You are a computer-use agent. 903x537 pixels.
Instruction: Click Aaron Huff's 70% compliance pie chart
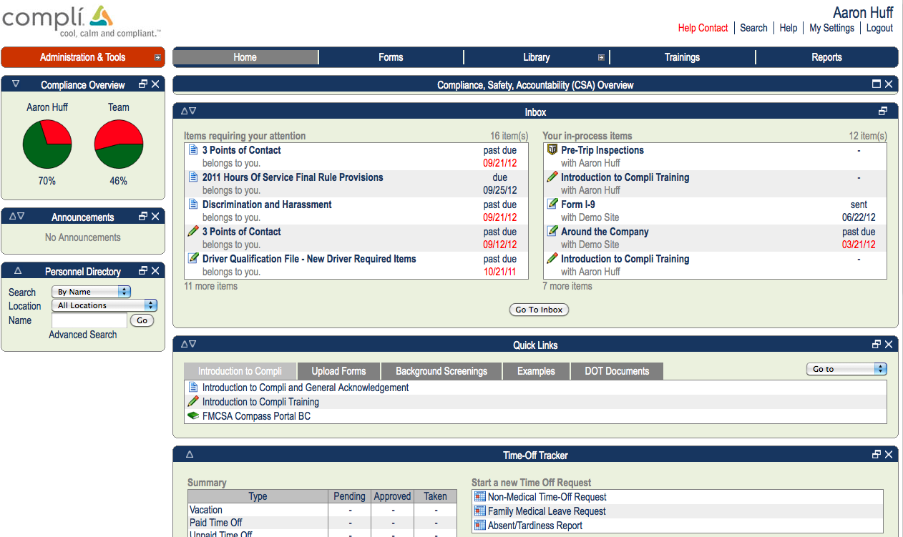[47, 144]
